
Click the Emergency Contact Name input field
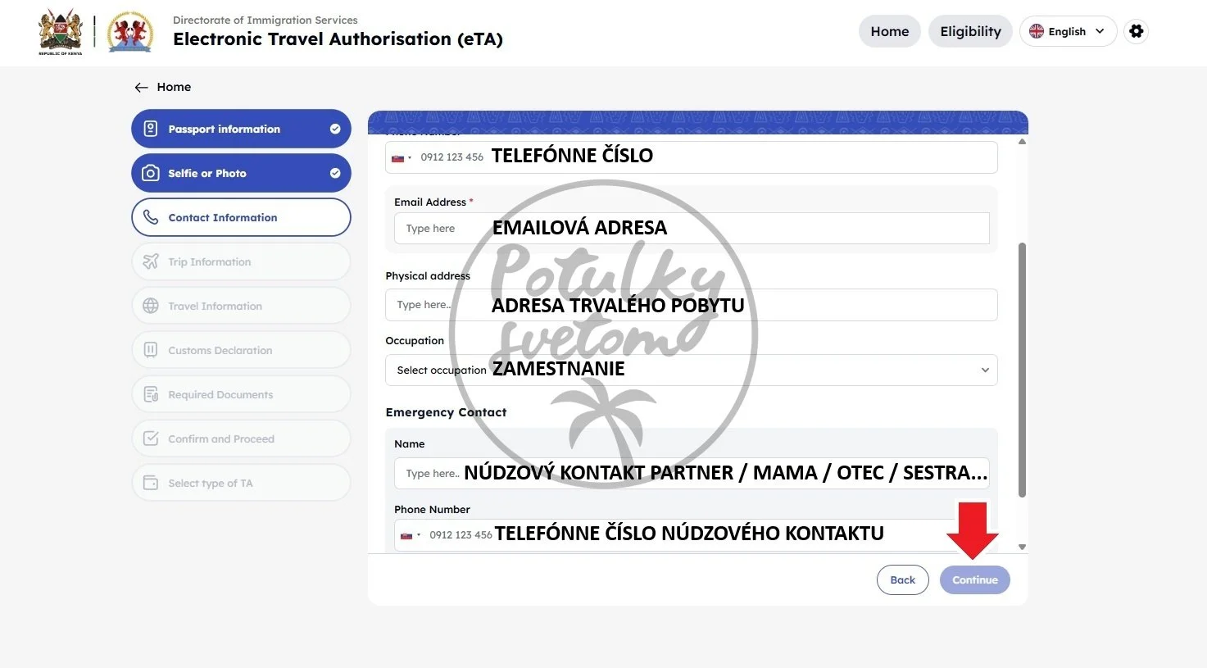pos(692,473)
